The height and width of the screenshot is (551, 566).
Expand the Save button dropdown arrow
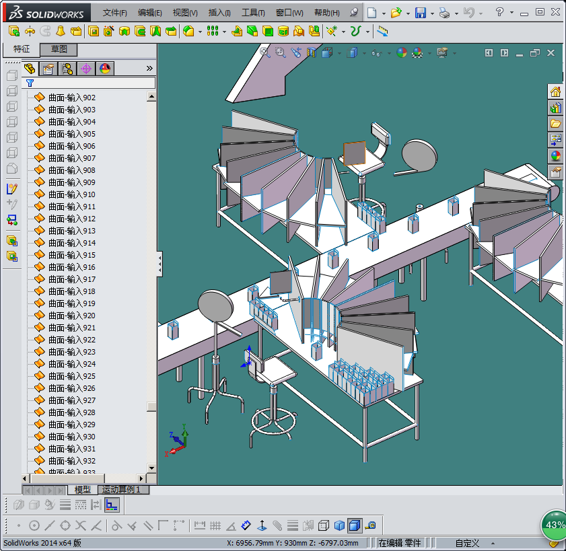(431, 13)
